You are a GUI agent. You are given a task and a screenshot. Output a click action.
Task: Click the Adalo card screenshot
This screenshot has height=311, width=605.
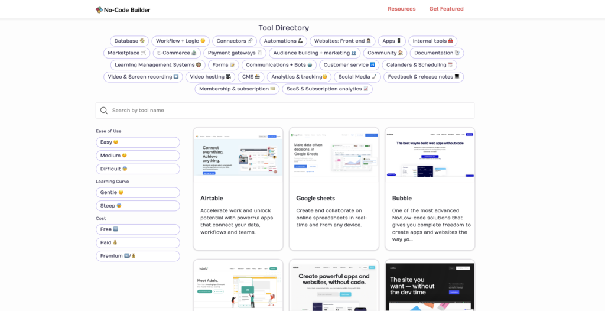(238, 286)
